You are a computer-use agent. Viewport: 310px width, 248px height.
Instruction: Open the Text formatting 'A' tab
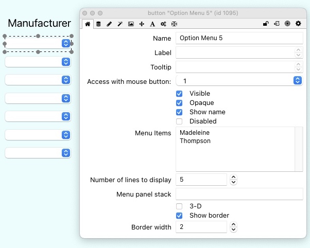point(152,24)
